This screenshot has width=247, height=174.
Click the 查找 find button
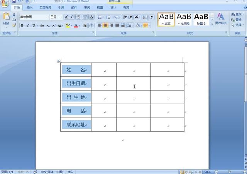(x=237, y=14)
